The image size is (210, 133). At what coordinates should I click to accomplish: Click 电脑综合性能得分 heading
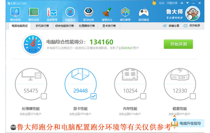tap(66, 42)
